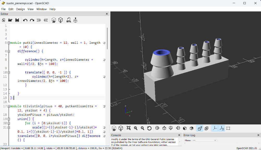Indent the selected code lines
The image size is (261, 150).
click(x=46, y=20)
